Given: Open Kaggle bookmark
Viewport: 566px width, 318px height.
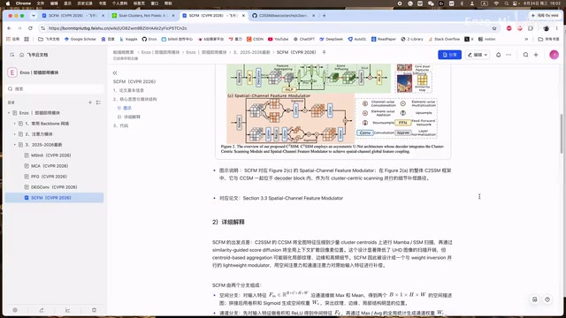Looking at the screenshot, I should coord(128,39).
